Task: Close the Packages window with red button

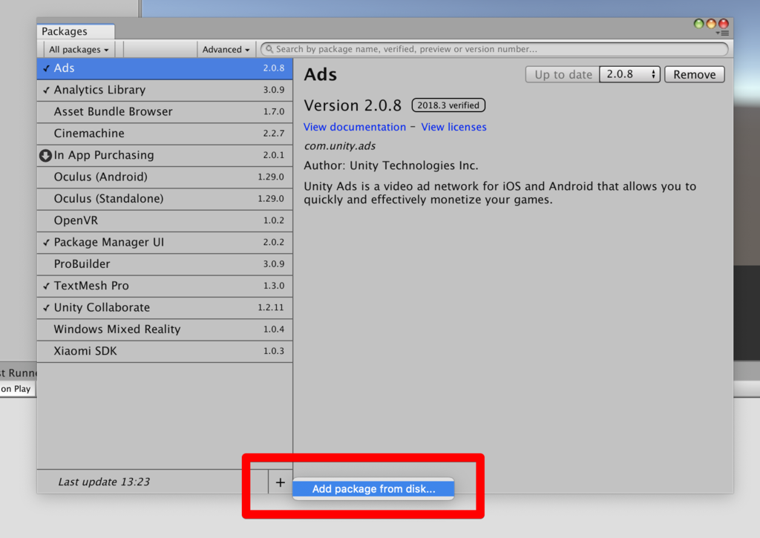Action: pyautogui.click(x=724, y=24)
